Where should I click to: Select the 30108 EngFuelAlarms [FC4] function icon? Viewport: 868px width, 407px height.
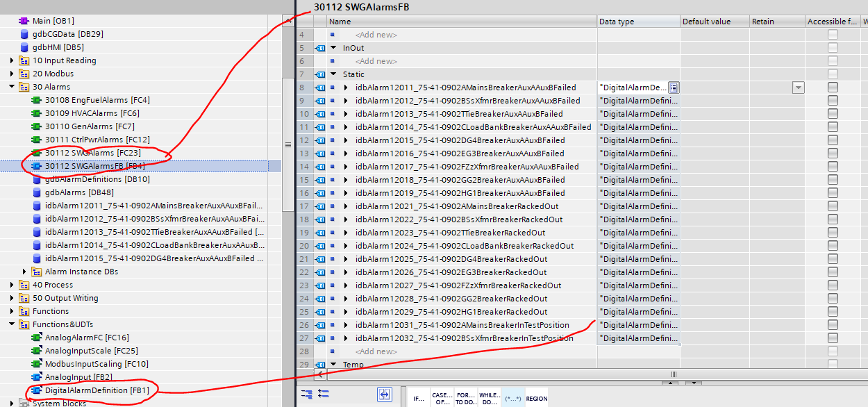[x=37, y=100]
